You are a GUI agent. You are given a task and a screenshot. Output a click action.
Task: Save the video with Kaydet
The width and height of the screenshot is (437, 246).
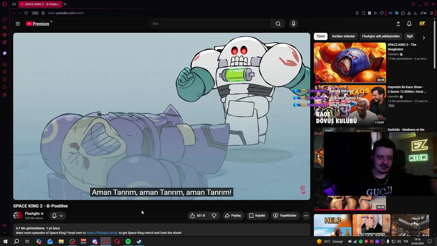257,216
